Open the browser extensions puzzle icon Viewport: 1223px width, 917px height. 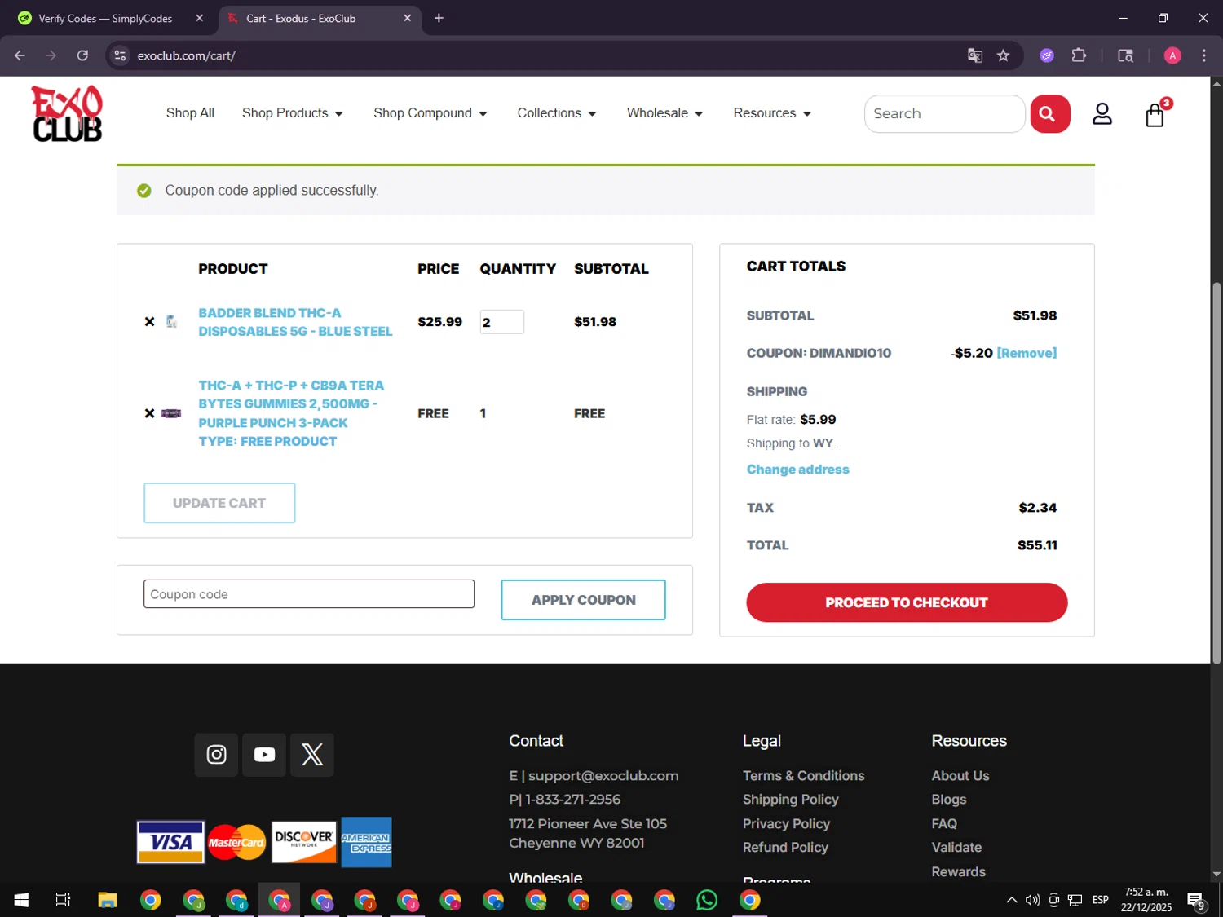tap(1079, 55)
